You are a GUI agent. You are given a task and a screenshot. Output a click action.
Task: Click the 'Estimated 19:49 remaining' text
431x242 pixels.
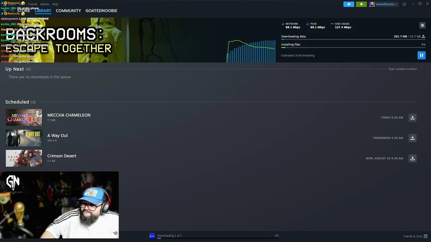[x=298, y=55]
